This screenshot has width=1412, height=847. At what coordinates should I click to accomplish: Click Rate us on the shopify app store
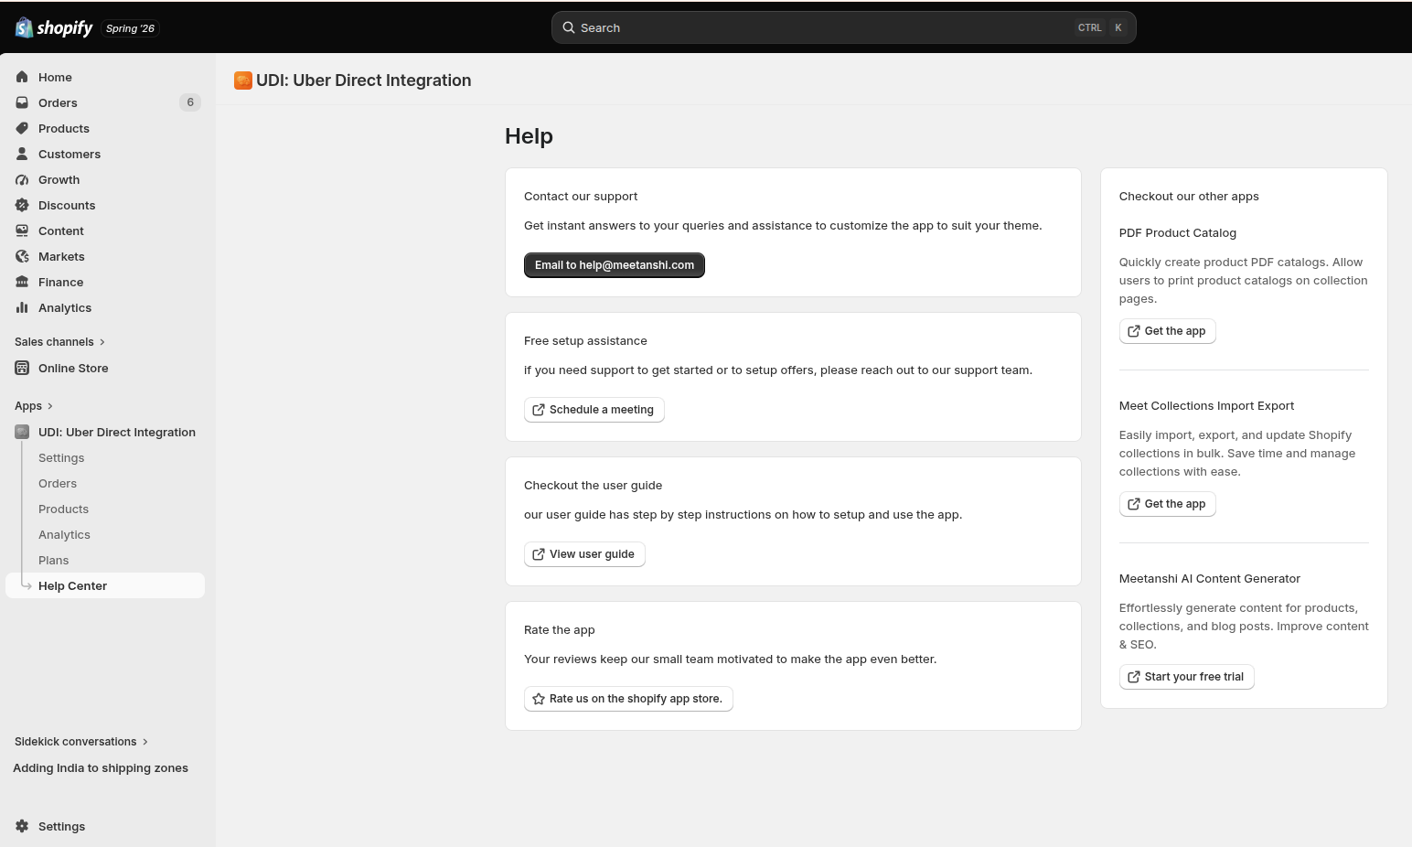[628, 699]
